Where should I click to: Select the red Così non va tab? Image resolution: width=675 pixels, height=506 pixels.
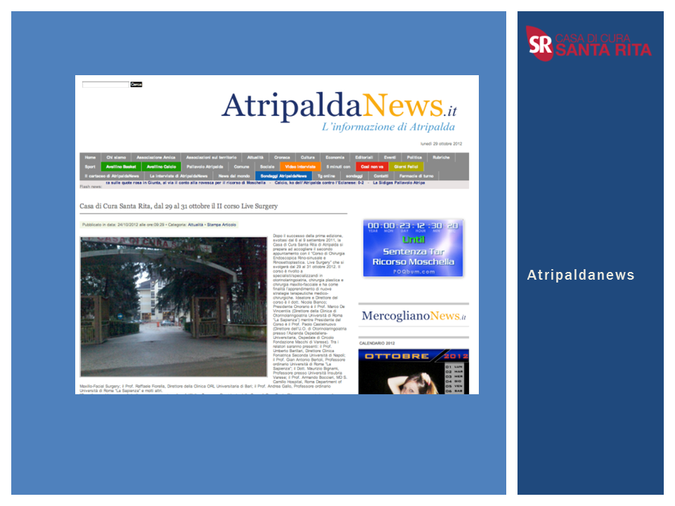pos(372,167)
